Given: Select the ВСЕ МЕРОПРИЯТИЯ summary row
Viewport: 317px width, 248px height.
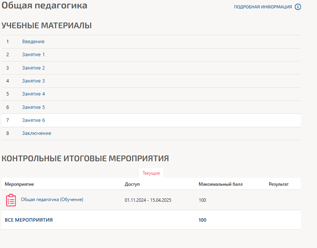Looking at the screenshot, I should click(29, 220).
